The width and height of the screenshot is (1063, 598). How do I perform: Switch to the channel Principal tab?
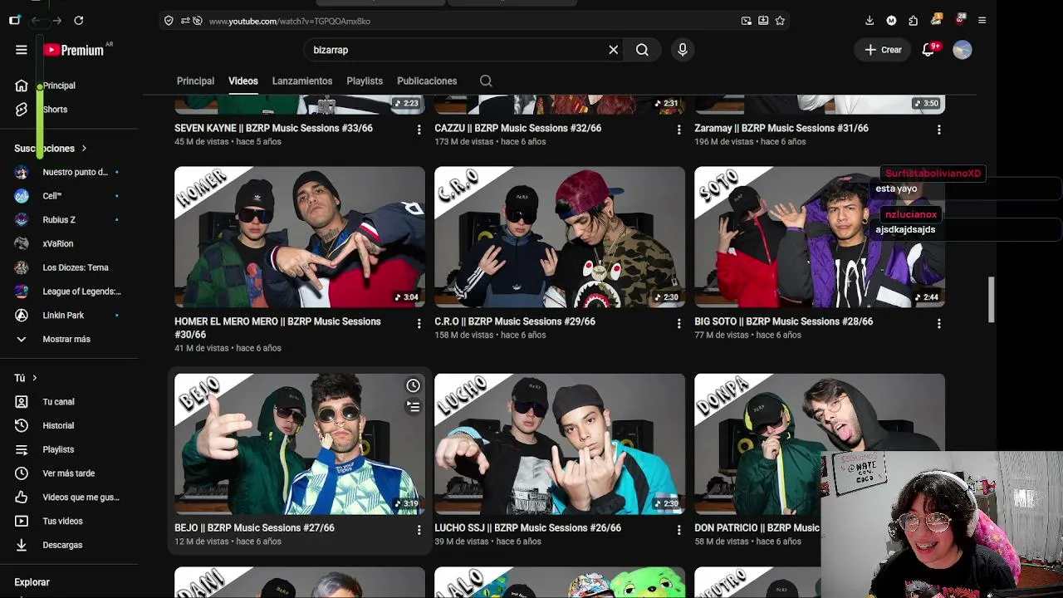195,81
